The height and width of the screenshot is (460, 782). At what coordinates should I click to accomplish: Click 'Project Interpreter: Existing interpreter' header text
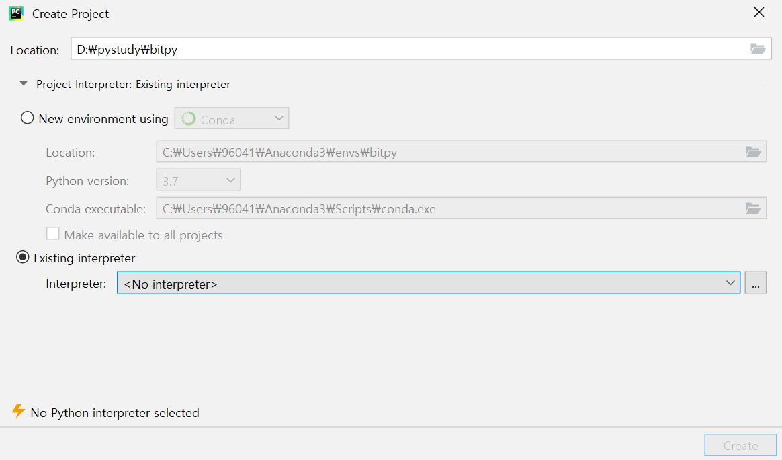click(133, 85)
